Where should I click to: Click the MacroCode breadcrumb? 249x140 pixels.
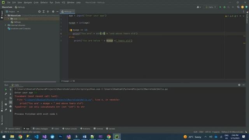[x=7, y=7]
